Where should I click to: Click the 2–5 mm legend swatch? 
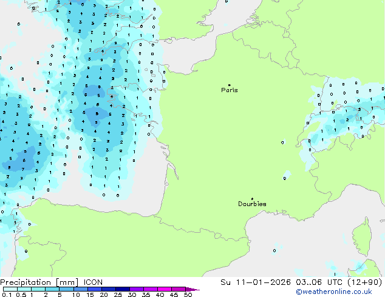pyautogui.click(x=52, y=289)
